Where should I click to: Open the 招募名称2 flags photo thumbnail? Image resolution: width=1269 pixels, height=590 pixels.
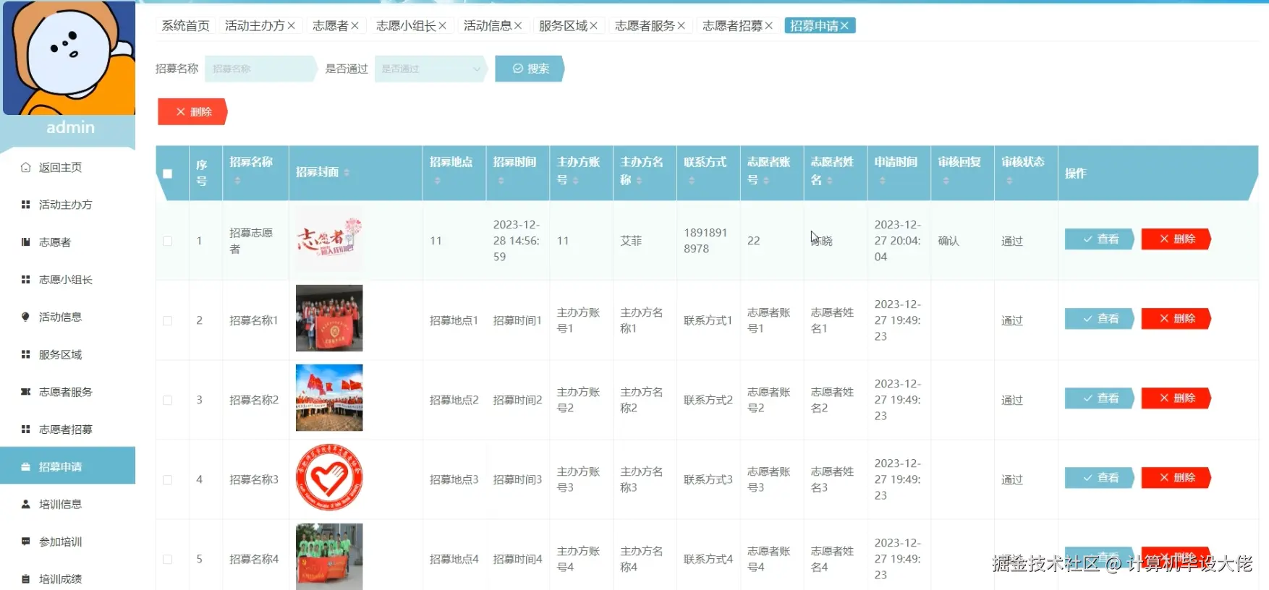[x=329, y=398]
